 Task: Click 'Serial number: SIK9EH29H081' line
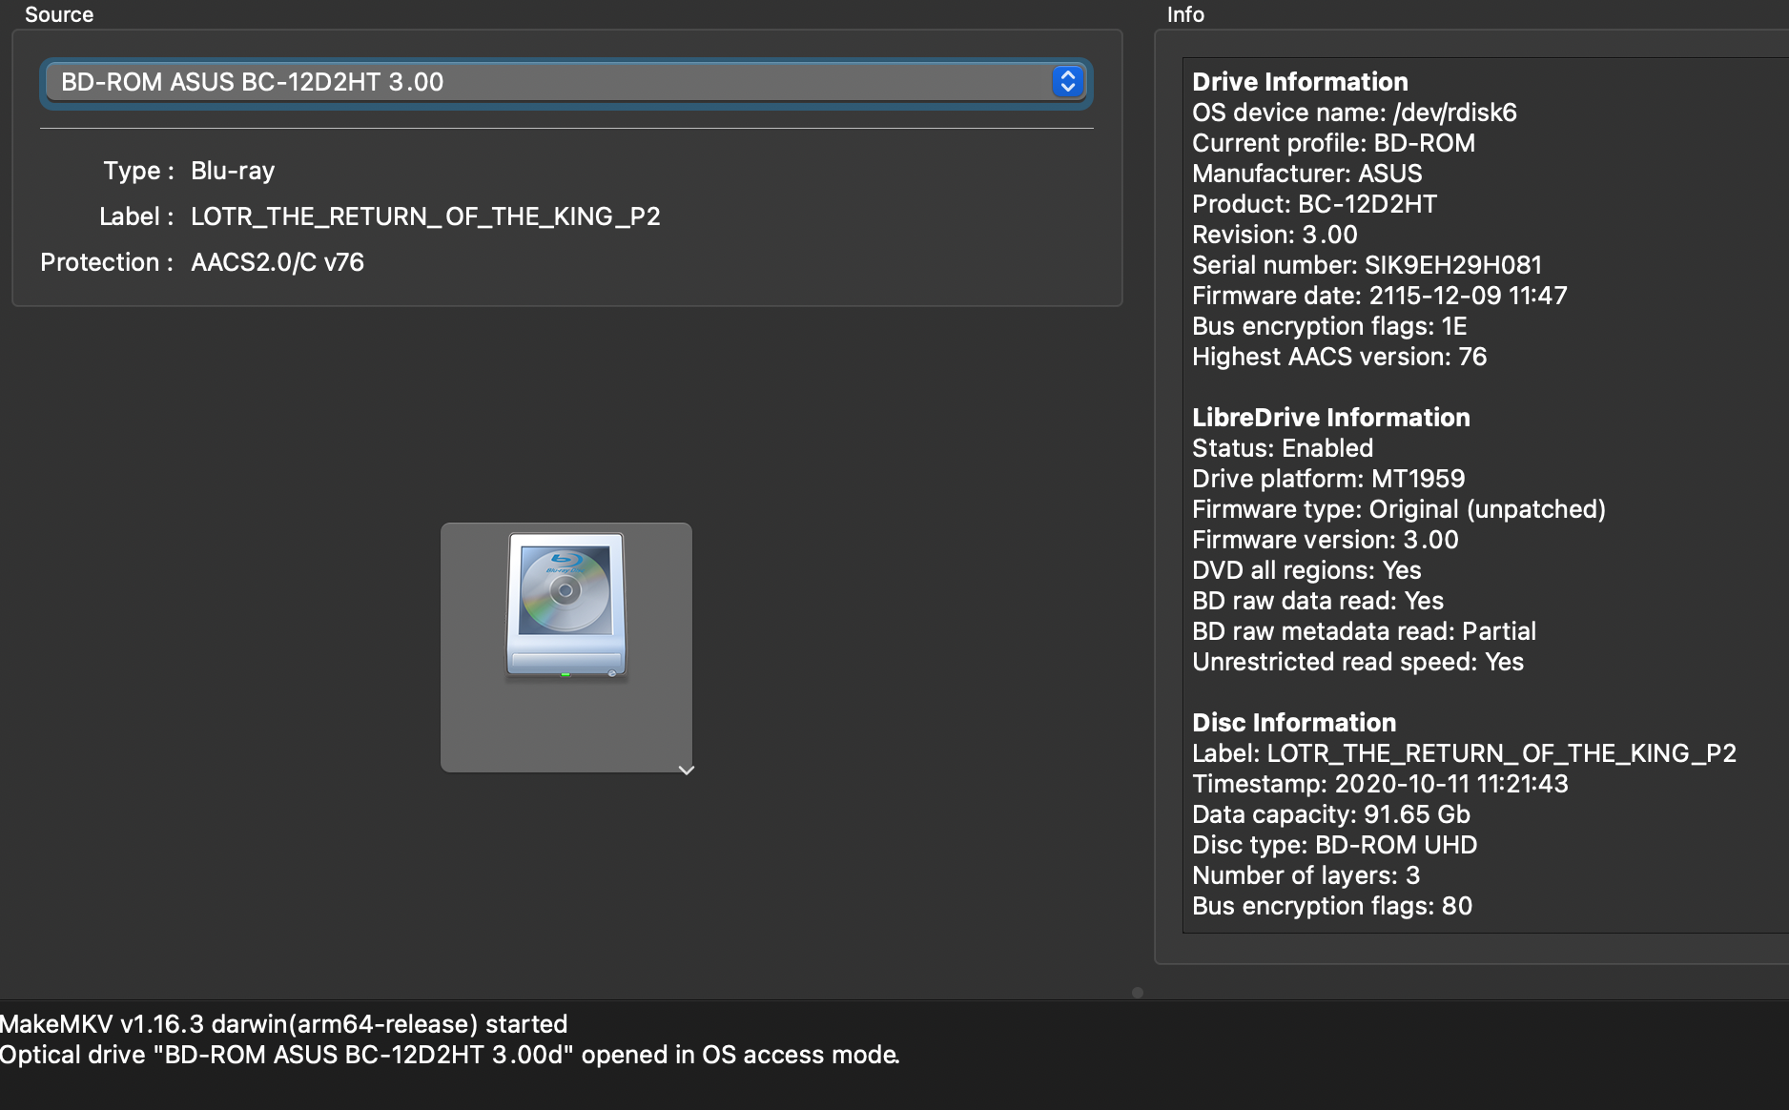pos(1367,265)
